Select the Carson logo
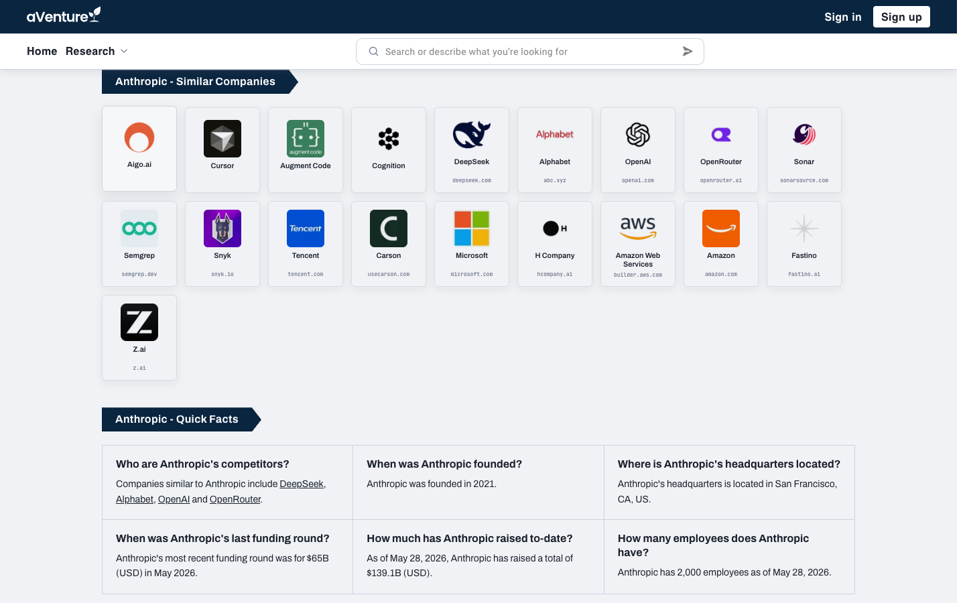Screen dimensions: 965x603 click(x=389, y=228)
